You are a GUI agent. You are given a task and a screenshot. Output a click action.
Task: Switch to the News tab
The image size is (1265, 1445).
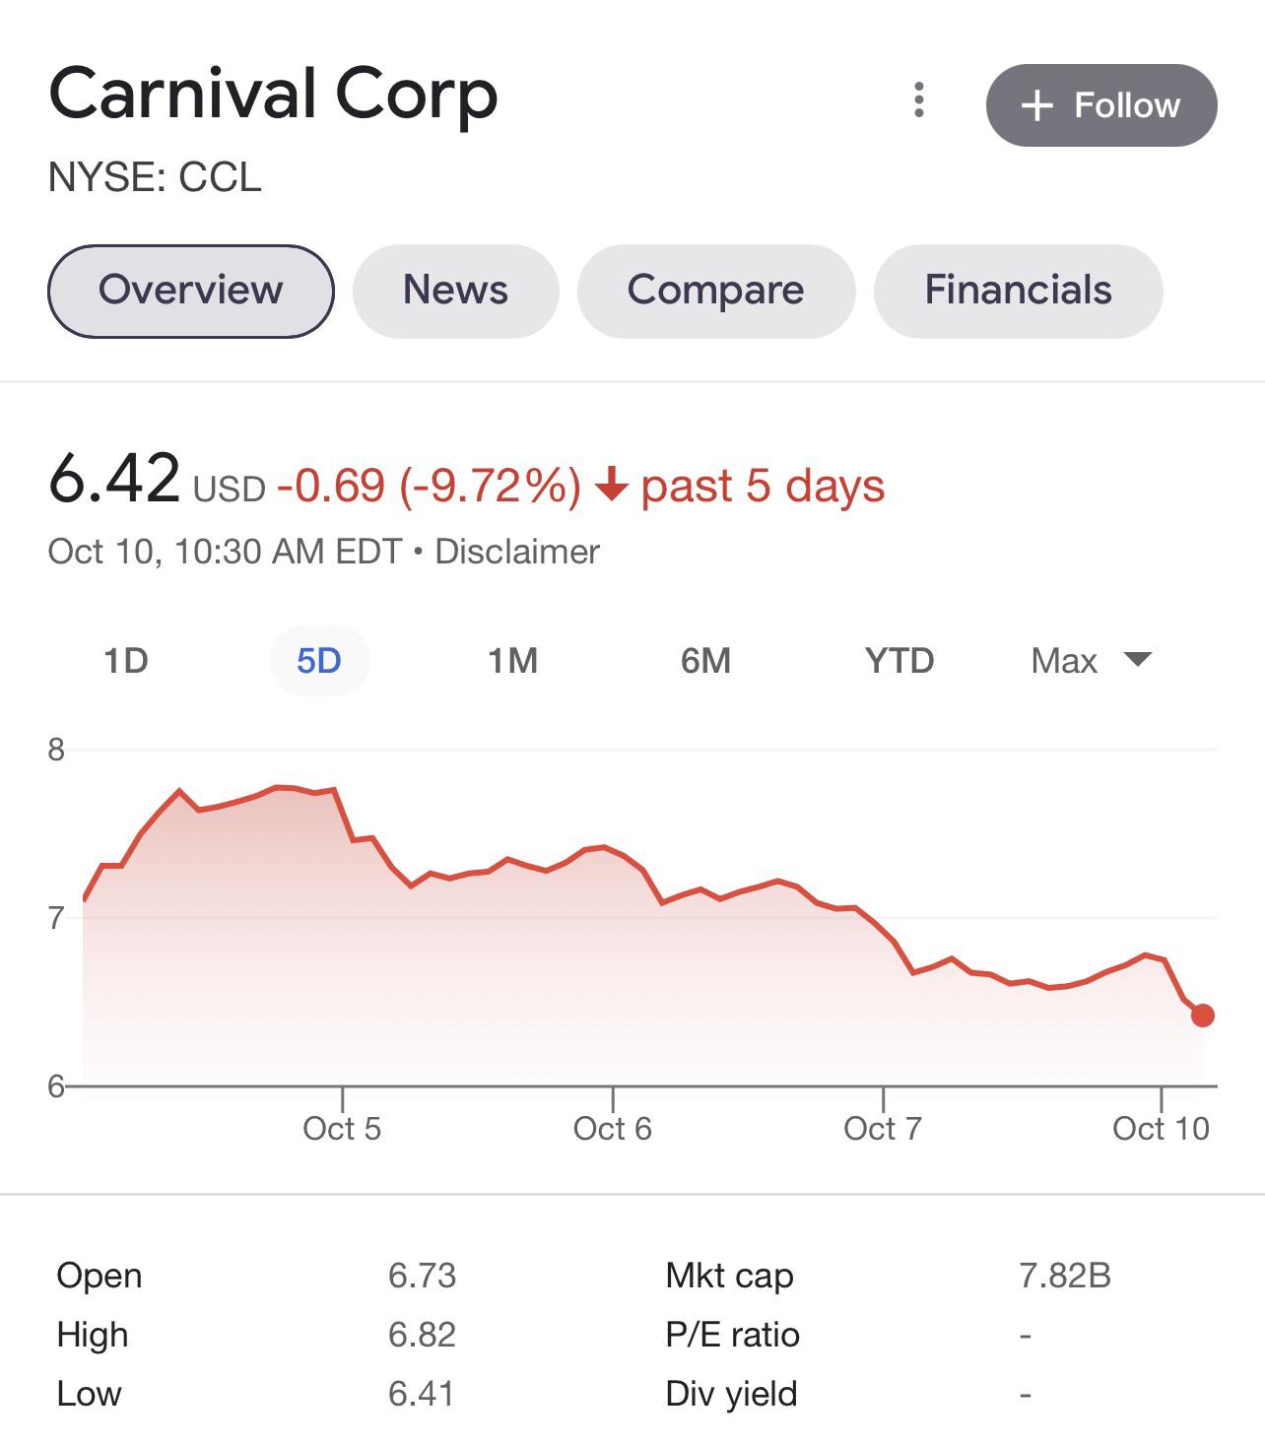[x=455, y=291]
